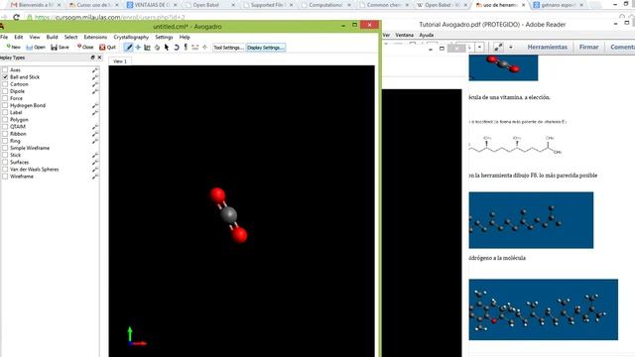Open settings wrench for Van der Waals Spheres

pos(95,170)
